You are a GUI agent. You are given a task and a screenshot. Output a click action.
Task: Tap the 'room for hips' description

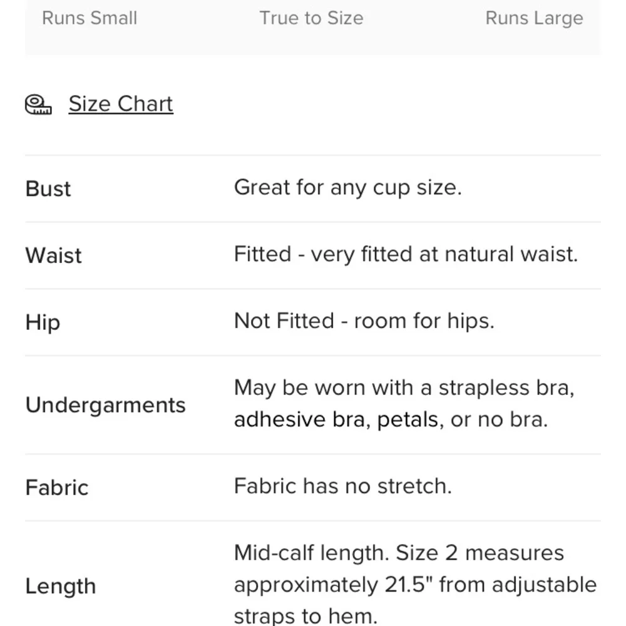point(364,321)
